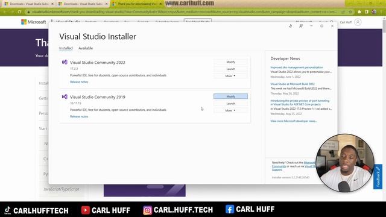Viewport: 386px width, 217px height.
Task: Click View more Microsoft developer news
Action: [294, 121]
